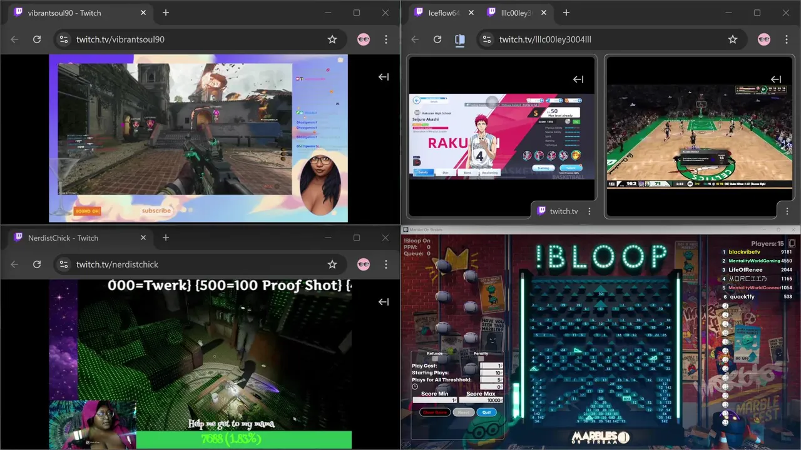Click Starting Plays input field
801x450 pixels.
pyautogui.click(x=491, y=373)
